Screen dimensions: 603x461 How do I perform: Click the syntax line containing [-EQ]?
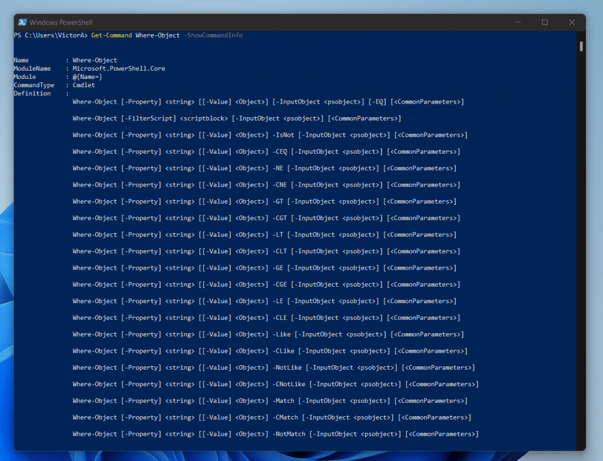click(x=268, y=102)
